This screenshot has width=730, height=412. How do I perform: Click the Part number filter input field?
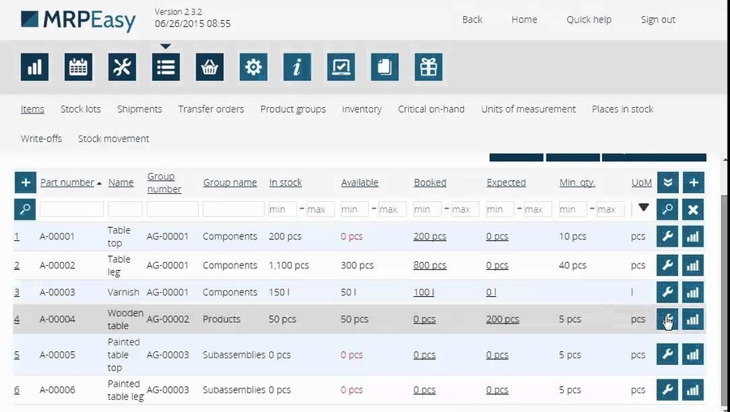coord(71,209)
